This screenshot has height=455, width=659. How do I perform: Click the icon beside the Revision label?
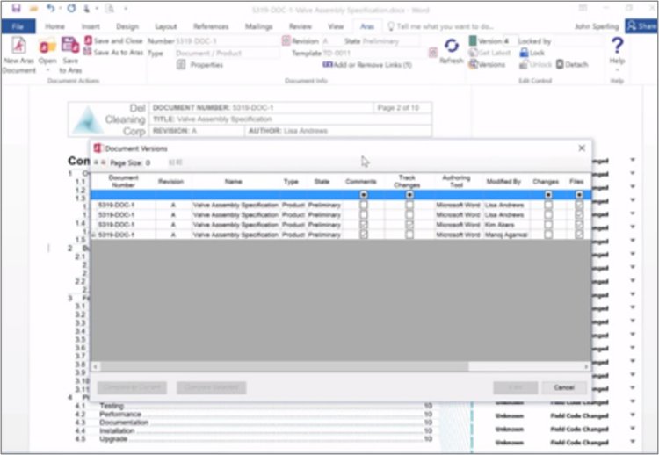coord(286,40)
